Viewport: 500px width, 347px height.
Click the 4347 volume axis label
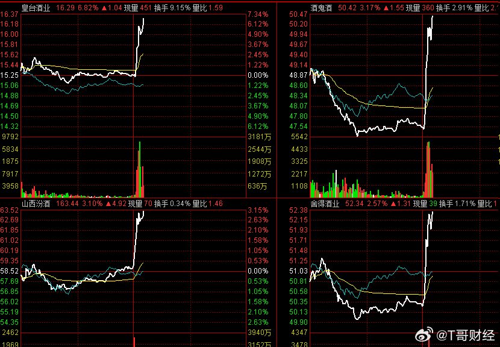299,333
